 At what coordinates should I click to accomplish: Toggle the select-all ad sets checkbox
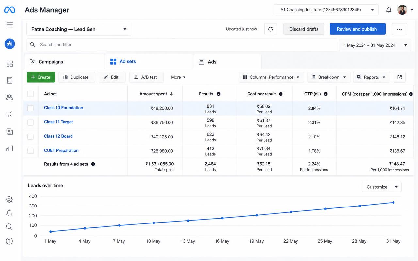(30, 94)
